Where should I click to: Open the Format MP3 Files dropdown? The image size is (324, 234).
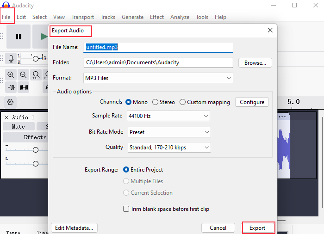(158, 78)
